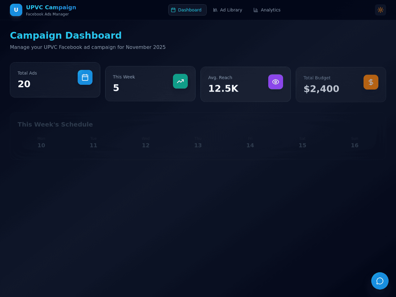Select Mon 10 in the weekly schedule
The height and width of the screenshot is (297, 396).
(x=41, y=143)
